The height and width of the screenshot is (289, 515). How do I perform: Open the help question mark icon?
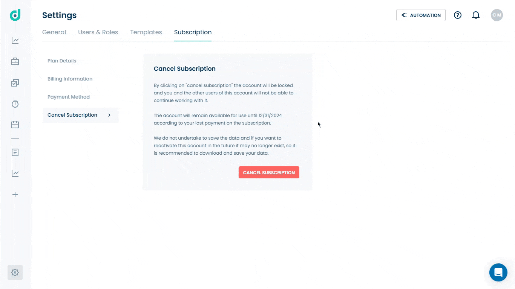point(458,15)
